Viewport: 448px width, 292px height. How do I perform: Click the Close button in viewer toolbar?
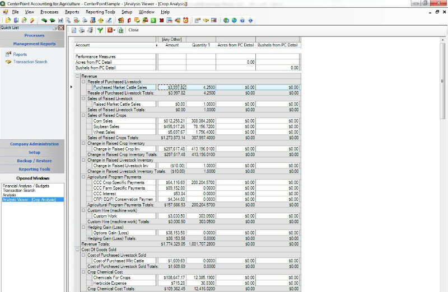133,30
